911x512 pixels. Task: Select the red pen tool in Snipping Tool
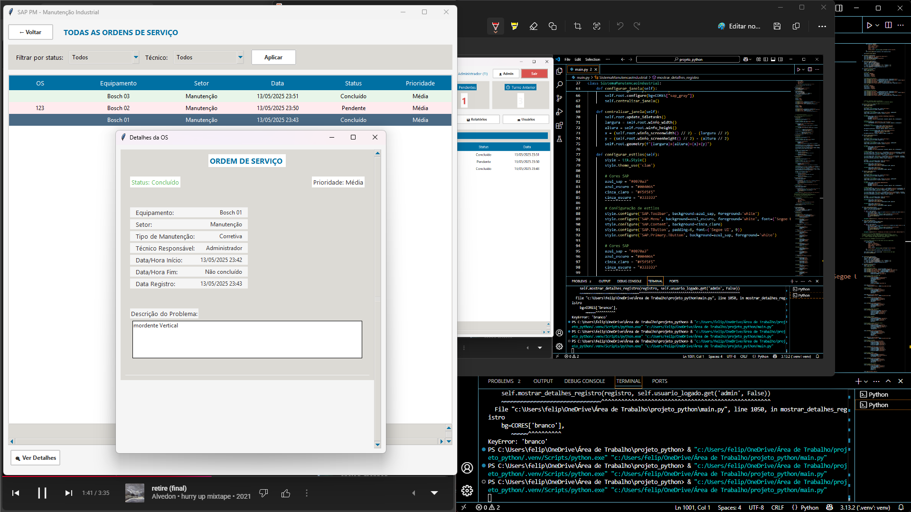(495, 26)
